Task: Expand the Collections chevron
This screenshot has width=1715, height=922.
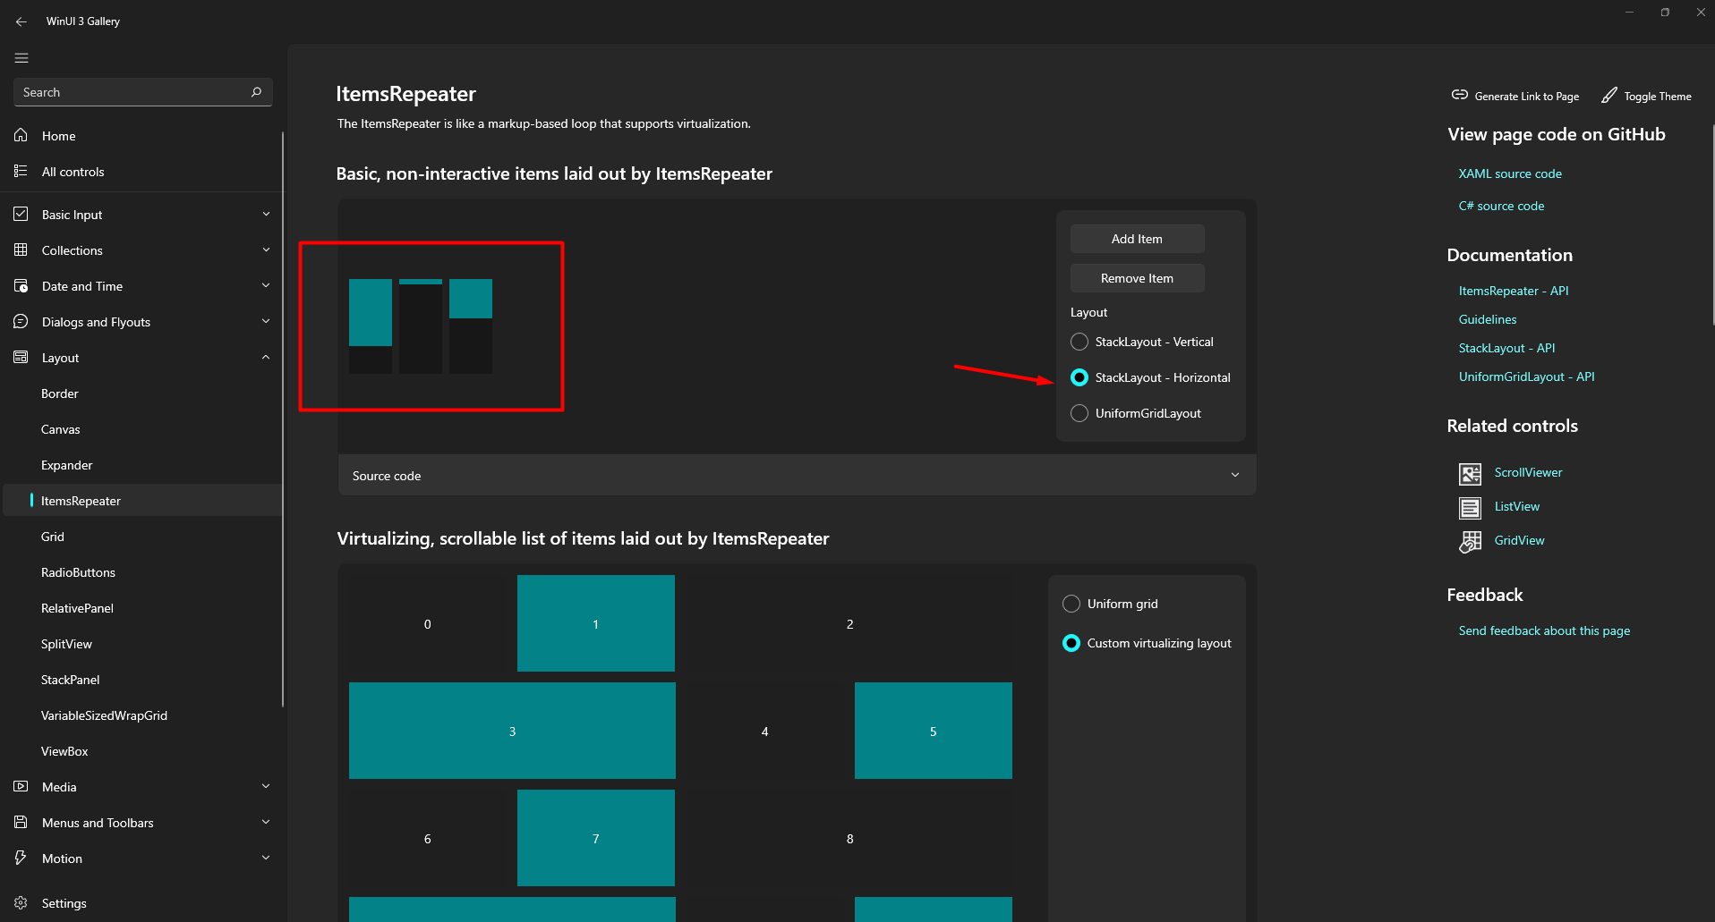Action: tap(266, 250)
